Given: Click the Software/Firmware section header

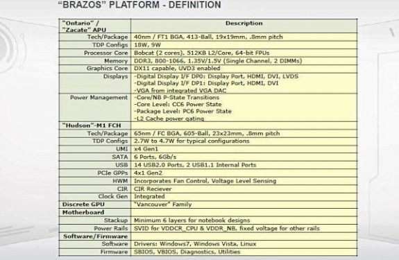Looking at the screenshot, I should tap(95, 236).
